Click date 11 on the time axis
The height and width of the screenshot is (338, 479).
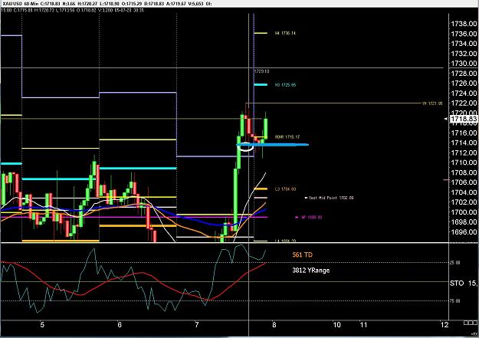click(x=363, y=324)
